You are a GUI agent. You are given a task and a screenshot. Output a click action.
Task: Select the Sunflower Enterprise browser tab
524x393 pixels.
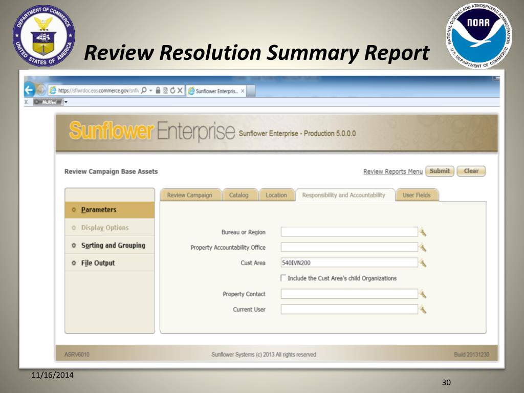pyautogui.click(x=216, y=91)
